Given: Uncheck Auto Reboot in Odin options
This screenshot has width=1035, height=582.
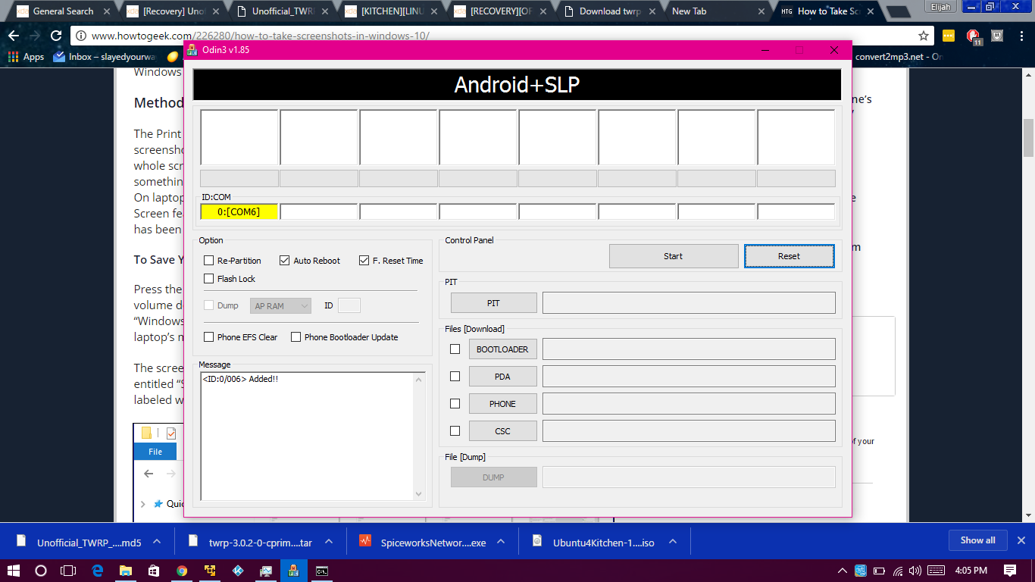Looking at the screenshot, I should (x=285, y=261).
